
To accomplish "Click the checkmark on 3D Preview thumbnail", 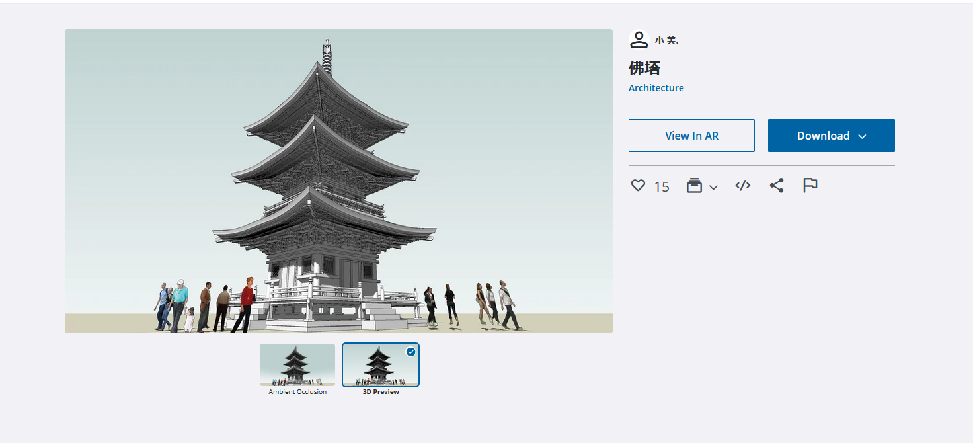I will point(410,352).
